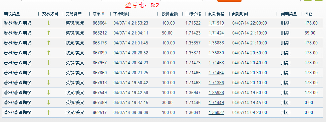Click the up arrow for order 867899

pyautogui.click(x=49, y=53)
